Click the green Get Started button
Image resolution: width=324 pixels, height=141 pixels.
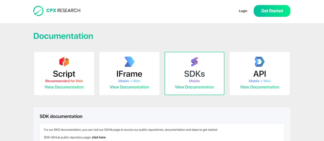point(272,11)
